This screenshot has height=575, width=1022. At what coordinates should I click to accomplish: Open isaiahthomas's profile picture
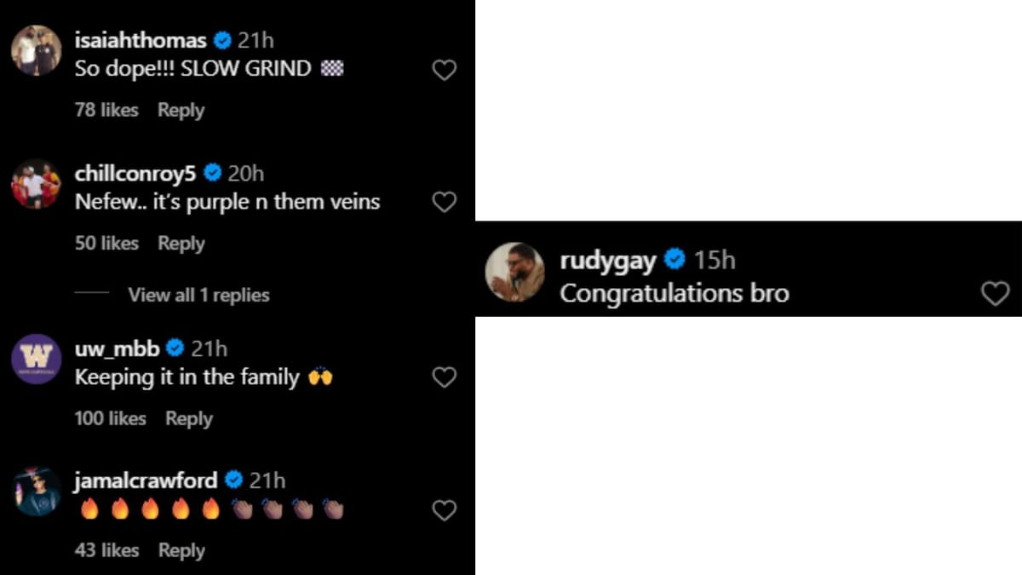tap(36, 51)
